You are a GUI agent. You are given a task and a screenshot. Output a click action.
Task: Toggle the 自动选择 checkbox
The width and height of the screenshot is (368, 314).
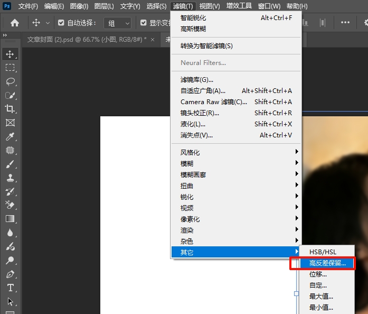click(61, 23)
